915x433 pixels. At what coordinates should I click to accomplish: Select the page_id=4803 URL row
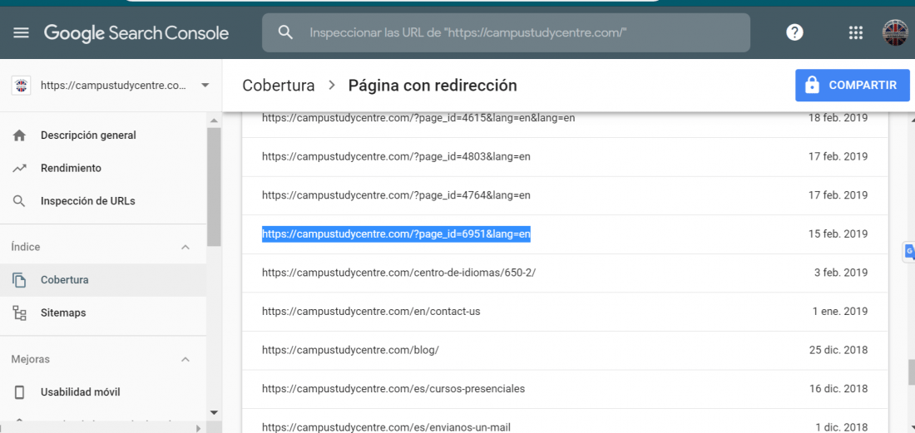click(x=565, y=157)
